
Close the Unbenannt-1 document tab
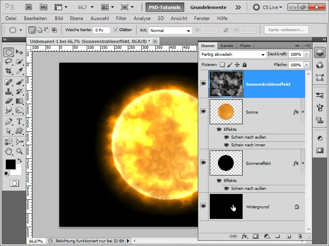[x=155, y=41]
